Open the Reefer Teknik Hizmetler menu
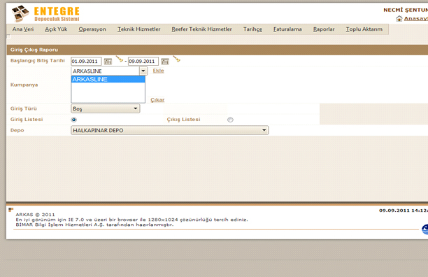 pos(201,29)
